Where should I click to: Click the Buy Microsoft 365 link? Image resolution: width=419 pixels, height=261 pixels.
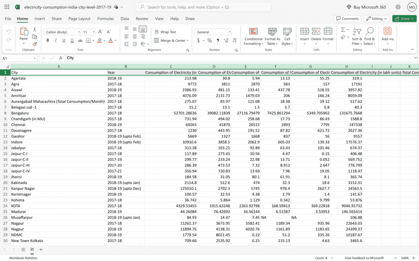click(366, 7)
